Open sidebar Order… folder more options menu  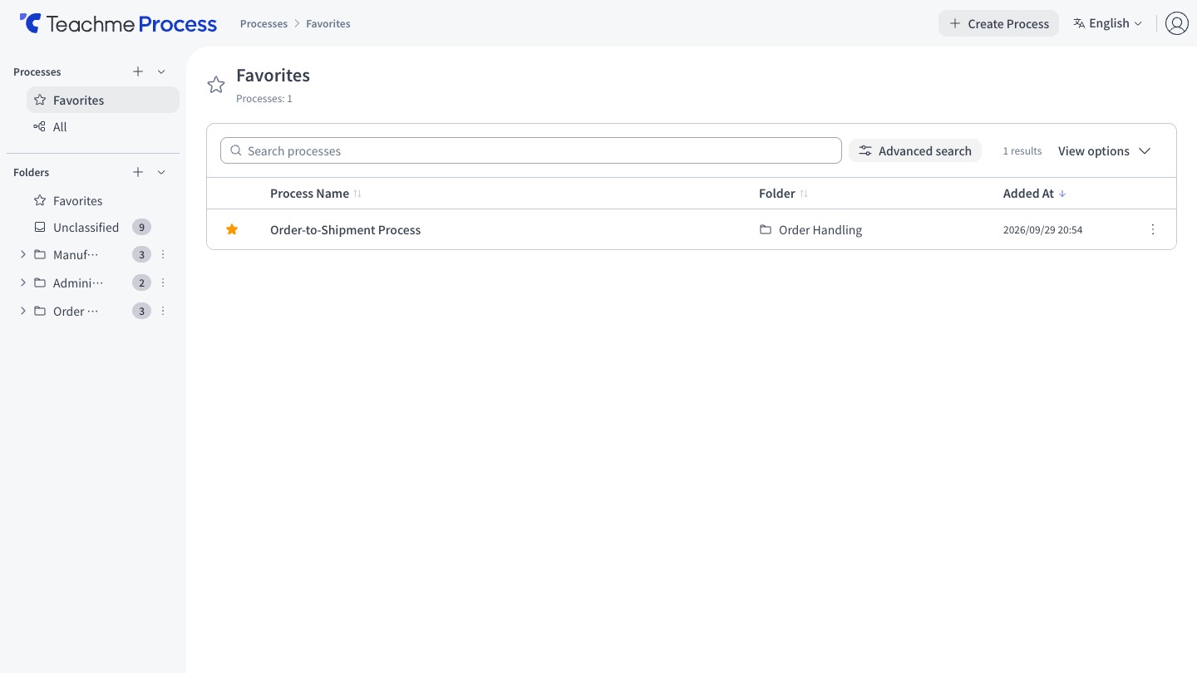[163, 311]
